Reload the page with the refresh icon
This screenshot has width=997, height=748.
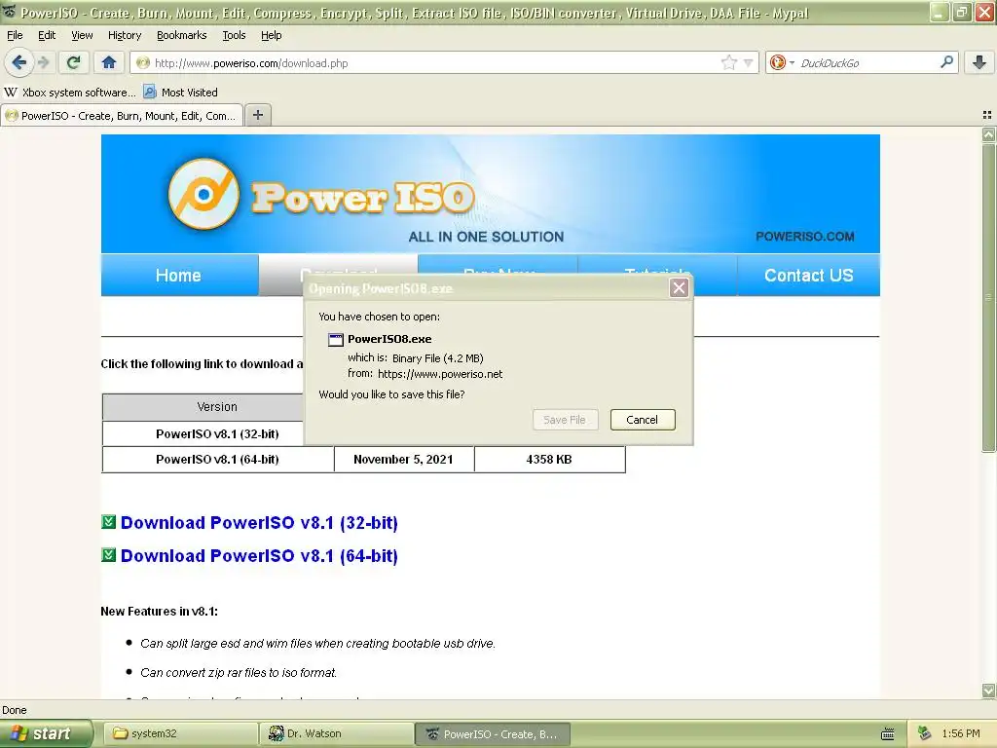point(74,62)
